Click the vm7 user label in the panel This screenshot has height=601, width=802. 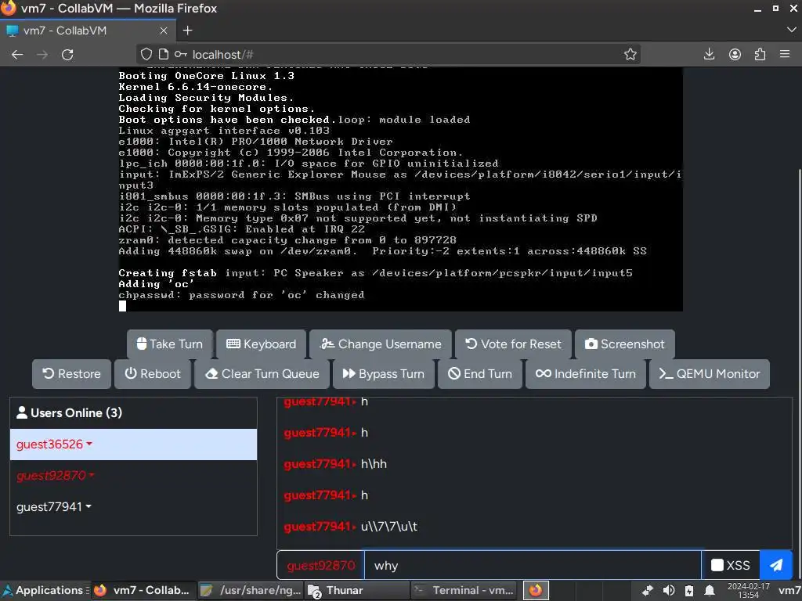click(x=789, y=590)
